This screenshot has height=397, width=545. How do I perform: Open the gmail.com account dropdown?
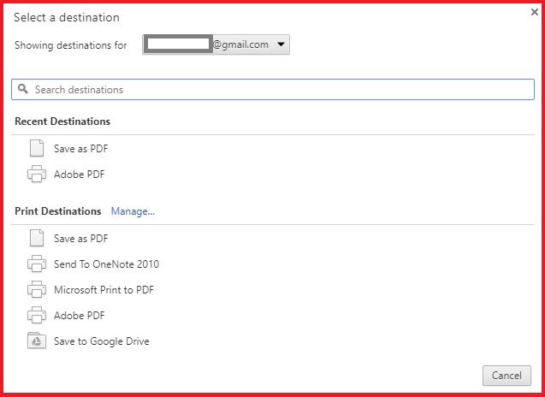[x=216, y=44]
